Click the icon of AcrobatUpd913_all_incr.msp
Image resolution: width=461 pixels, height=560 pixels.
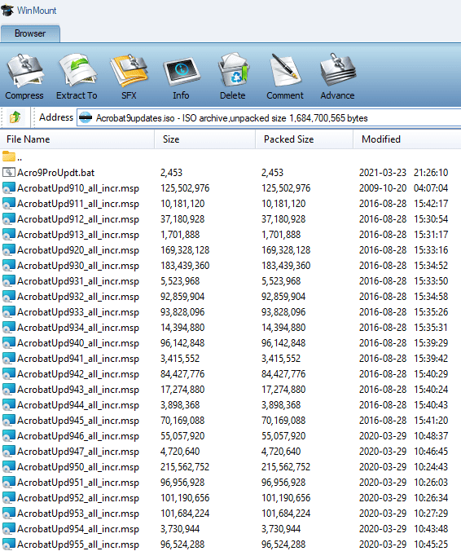tap(9, 235)
